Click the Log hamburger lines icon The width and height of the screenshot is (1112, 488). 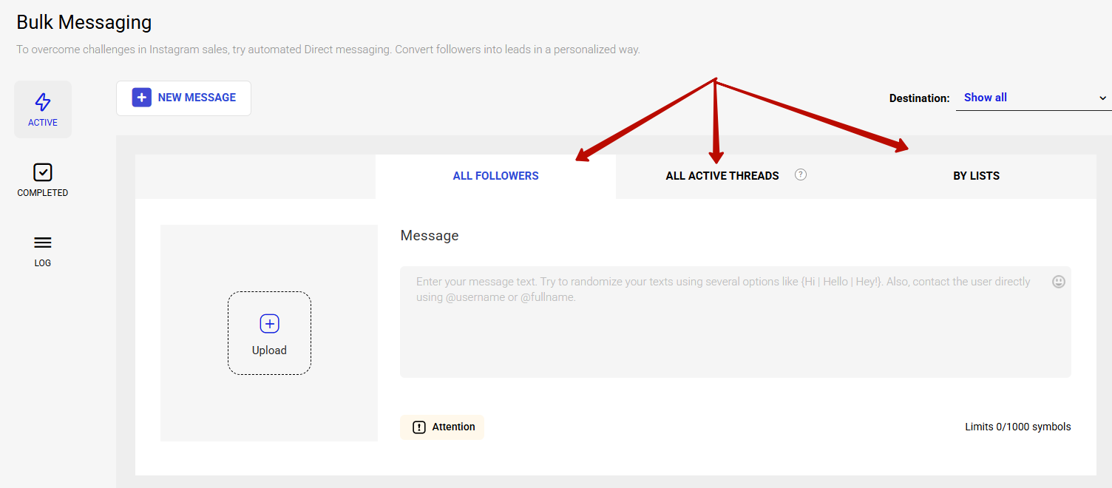pos(43,243)
